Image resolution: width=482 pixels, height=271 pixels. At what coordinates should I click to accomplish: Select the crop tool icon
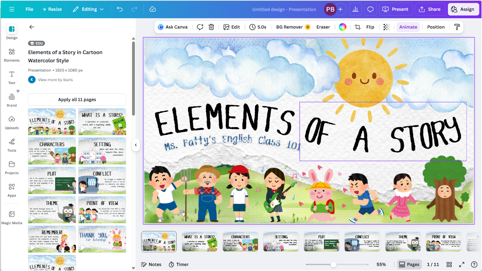point(357,27)
